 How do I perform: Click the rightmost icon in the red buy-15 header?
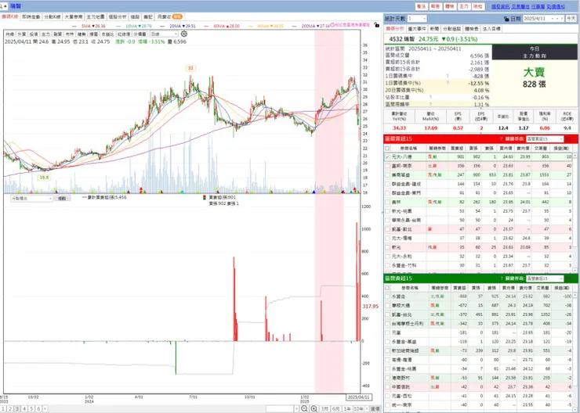(569, 139)
